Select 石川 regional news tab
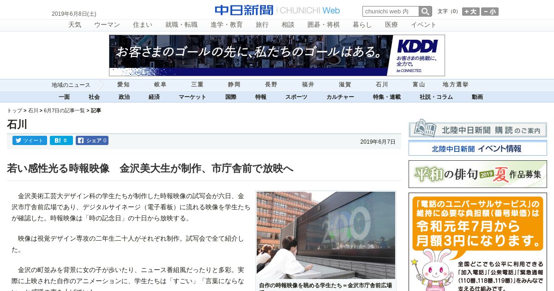The image size is (554, 291). [382, 85]
